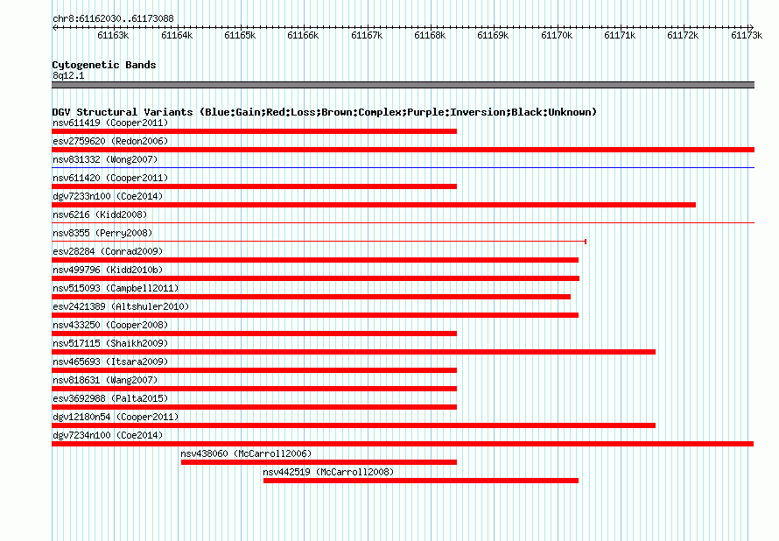Viewport: 779px width, 541px height.
Task: Open nsv6216 (Kidd2008) variant label
Action: tap(100, 214)
